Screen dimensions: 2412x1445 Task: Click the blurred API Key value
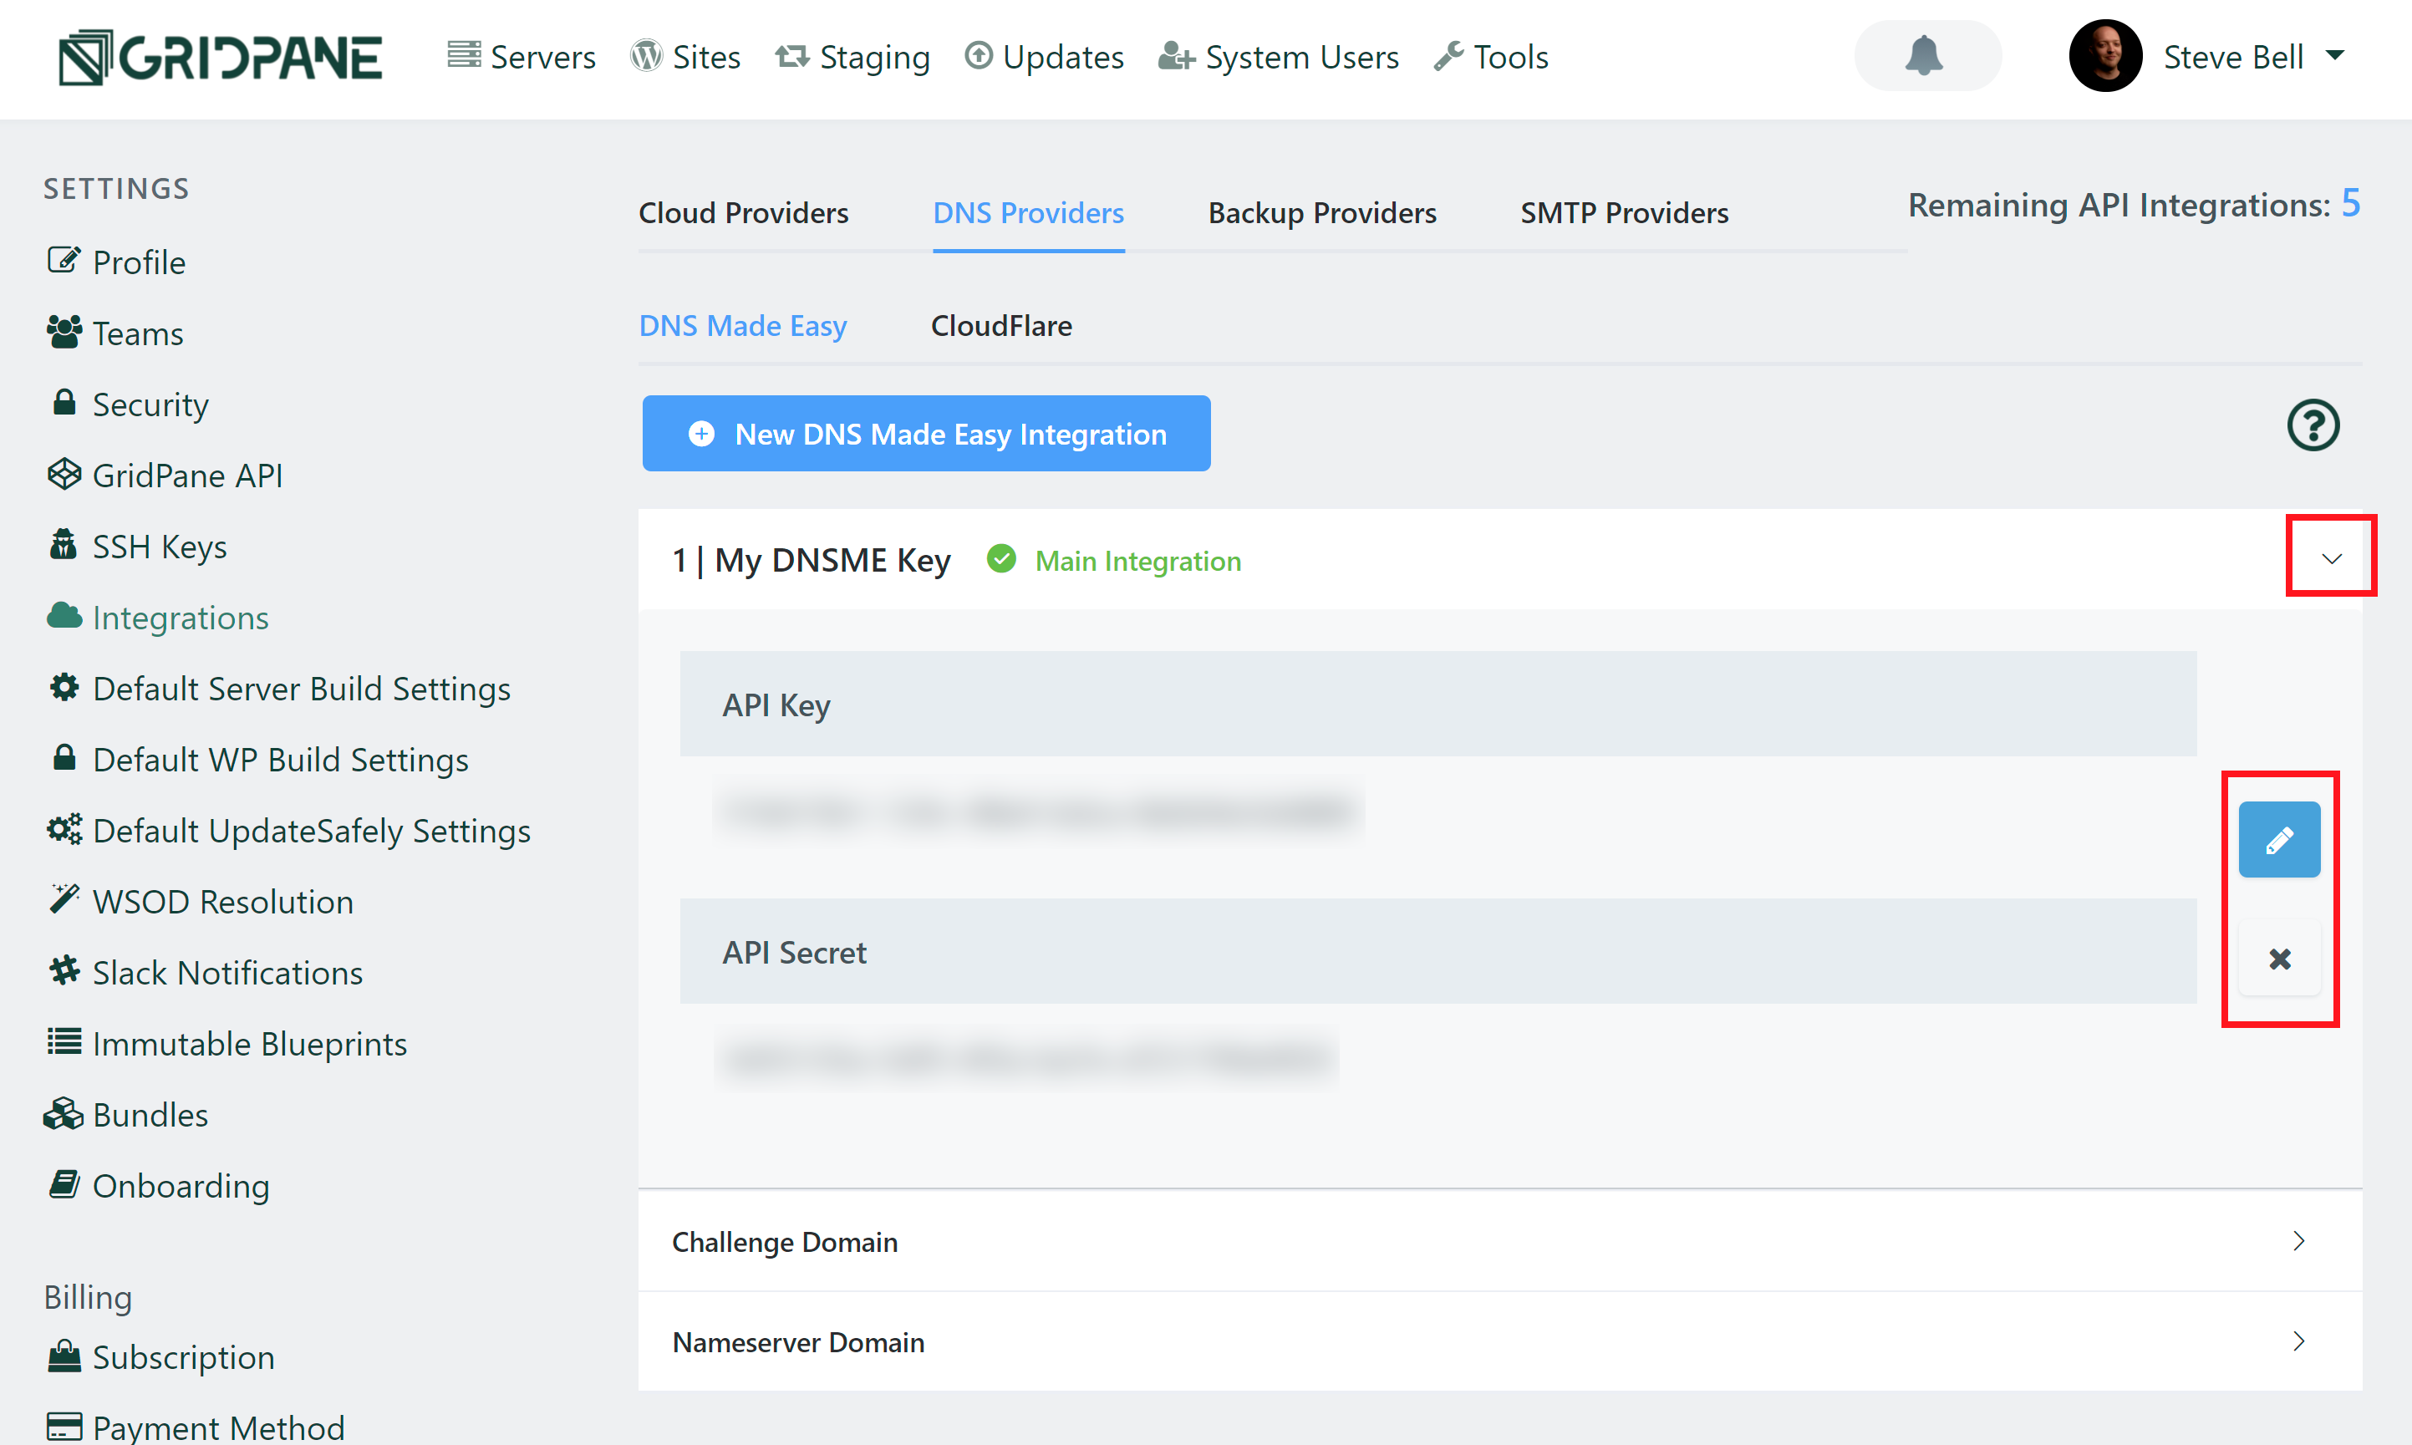click(x=1039, y=812)
